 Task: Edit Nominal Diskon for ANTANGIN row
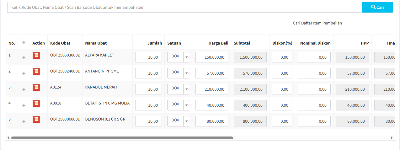coord(314,73)
